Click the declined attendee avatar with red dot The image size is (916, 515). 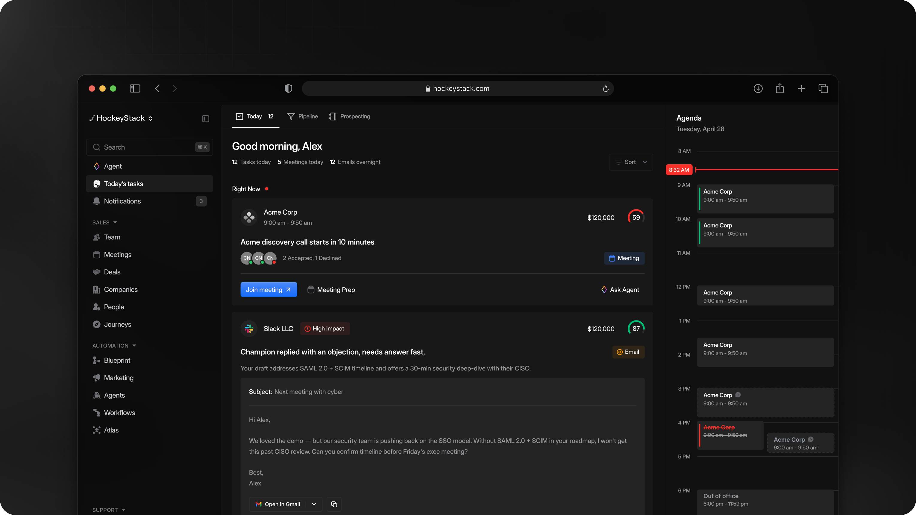[271, 258]
